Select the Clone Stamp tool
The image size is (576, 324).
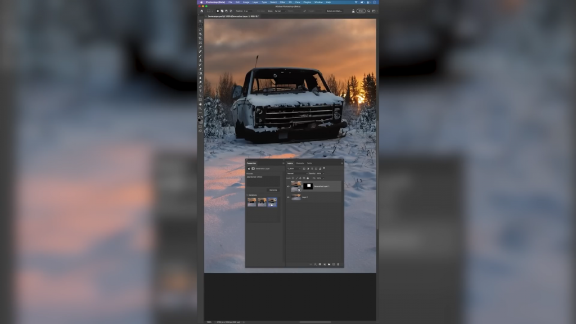(x=200, y=60)
